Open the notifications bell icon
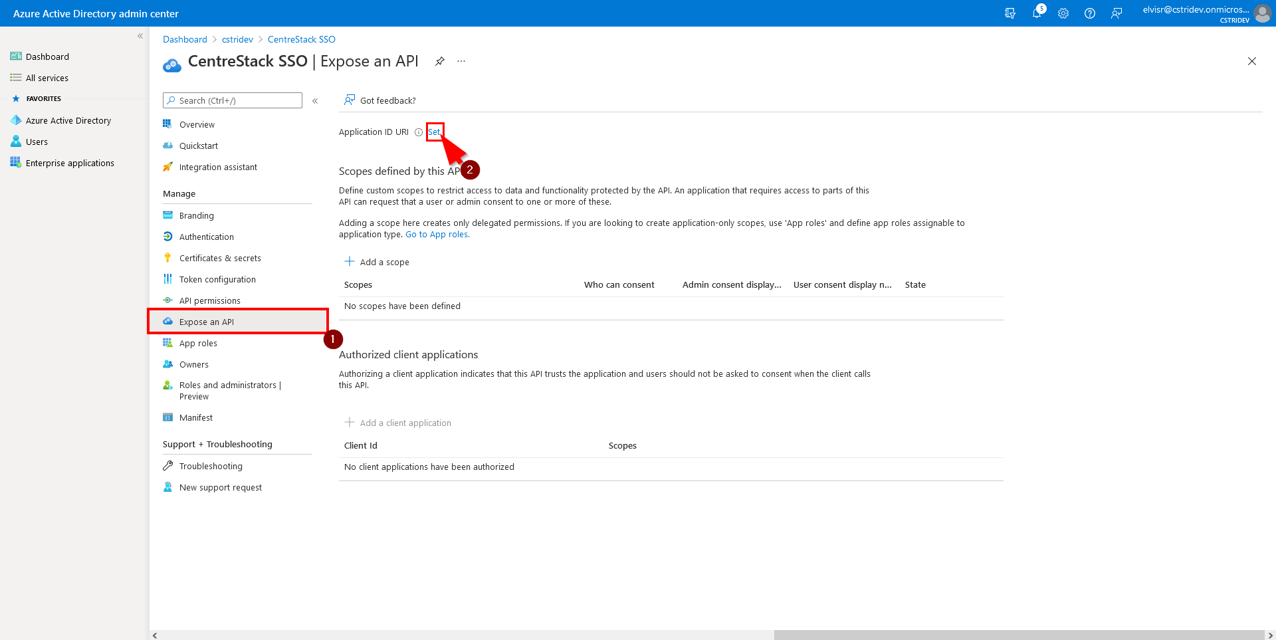Viewport: 1276px width, 640px height. coord(1037,13)
